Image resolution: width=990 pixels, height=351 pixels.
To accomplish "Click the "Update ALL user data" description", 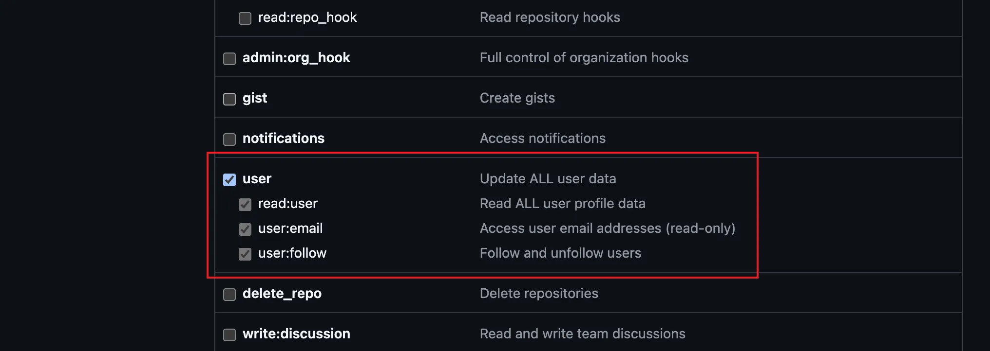I will 548,179.
